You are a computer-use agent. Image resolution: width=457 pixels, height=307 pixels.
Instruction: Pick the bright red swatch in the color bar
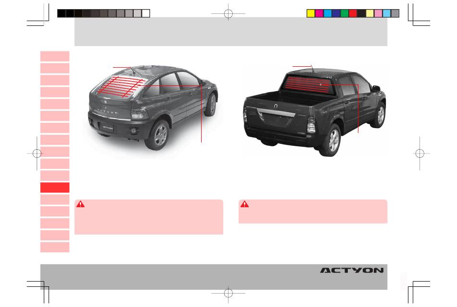pyautogui.click(x=353, y=13)
